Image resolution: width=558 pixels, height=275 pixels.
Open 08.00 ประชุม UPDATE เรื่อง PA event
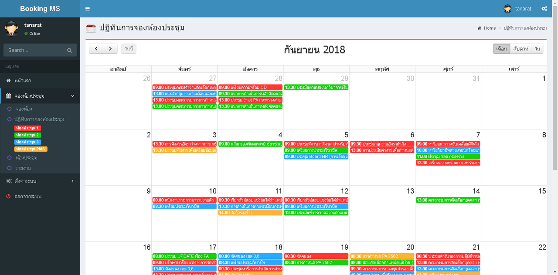184,256
